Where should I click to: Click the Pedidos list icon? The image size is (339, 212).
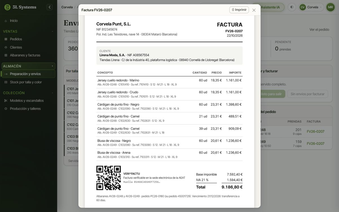pyautogui.click(x=6, y=39)
